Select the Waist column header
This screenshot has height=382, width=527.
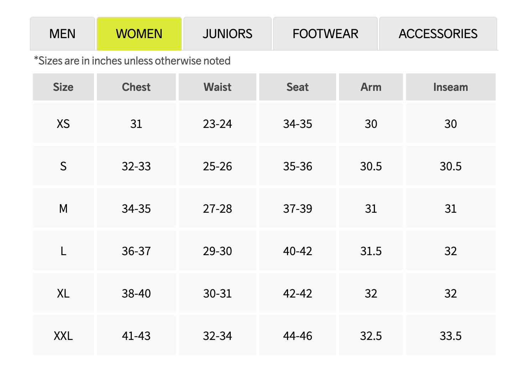pyautogui.click(x=217, y=87)
